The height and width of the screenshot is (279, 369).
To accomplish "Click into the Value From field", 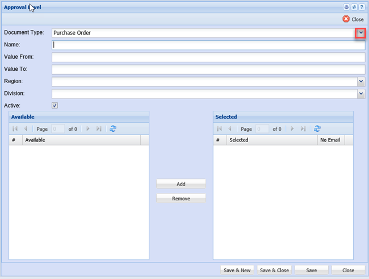I will click(208, 57).
